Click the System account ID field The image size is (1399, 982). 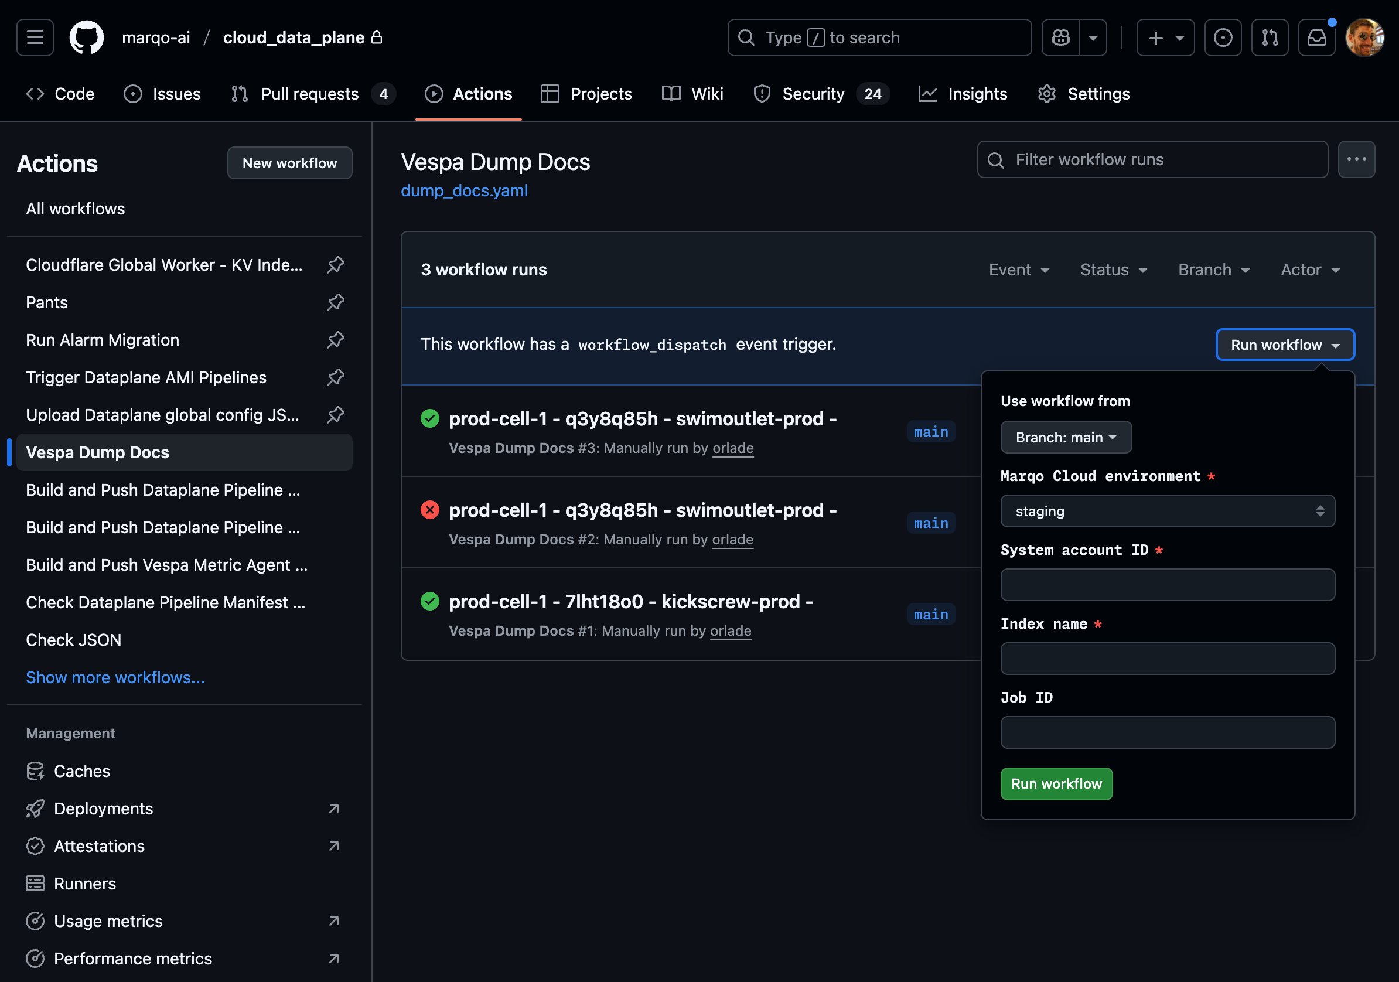(x=1167, y=585)
